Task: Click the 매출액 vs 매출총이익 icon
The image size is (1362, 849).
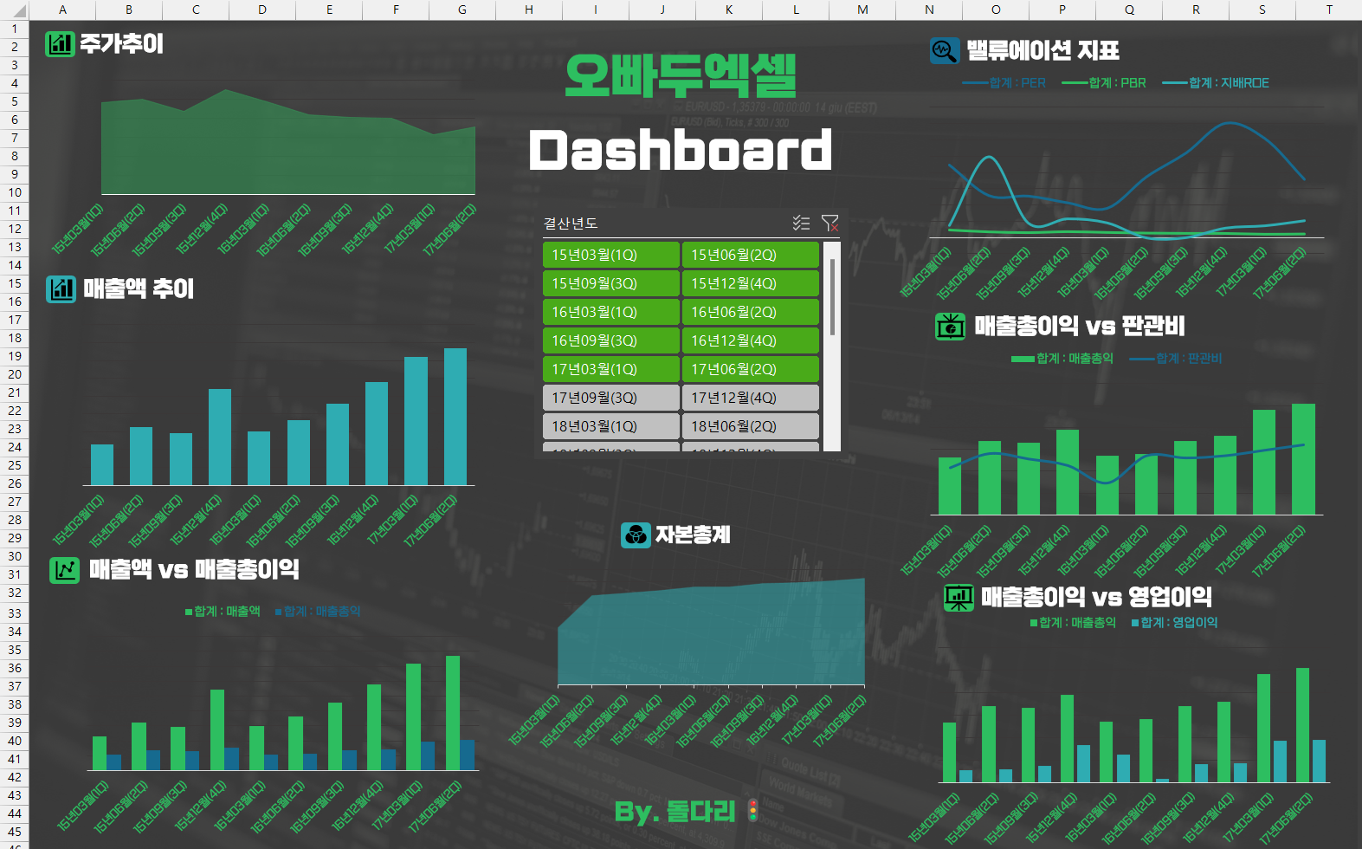Action: [64, 569]
